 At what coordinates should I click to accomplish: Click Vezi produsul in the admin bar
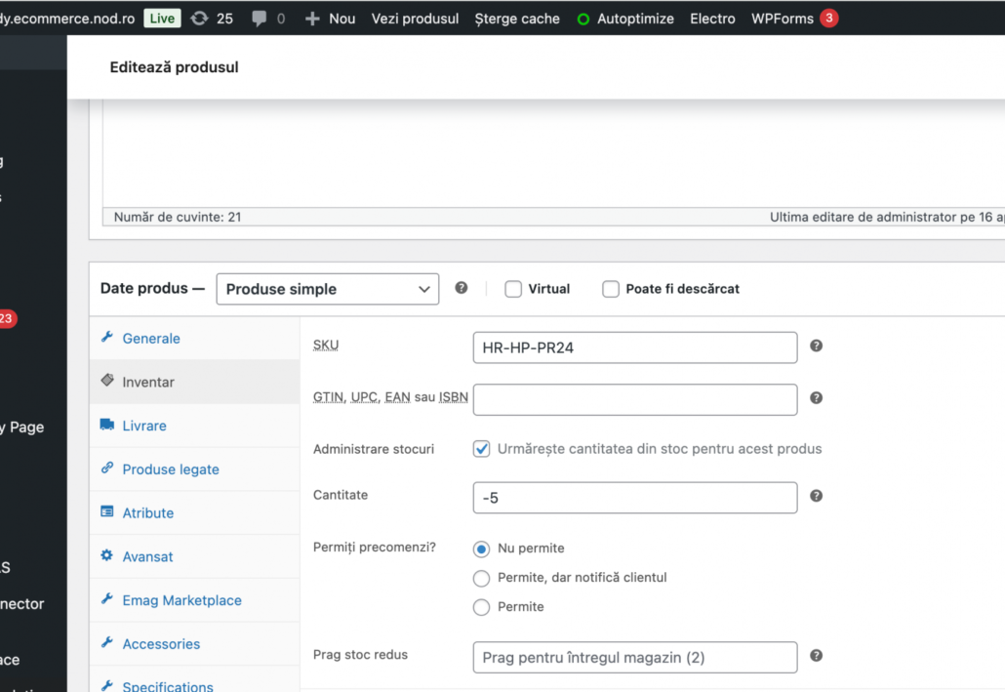pos(415,19)
